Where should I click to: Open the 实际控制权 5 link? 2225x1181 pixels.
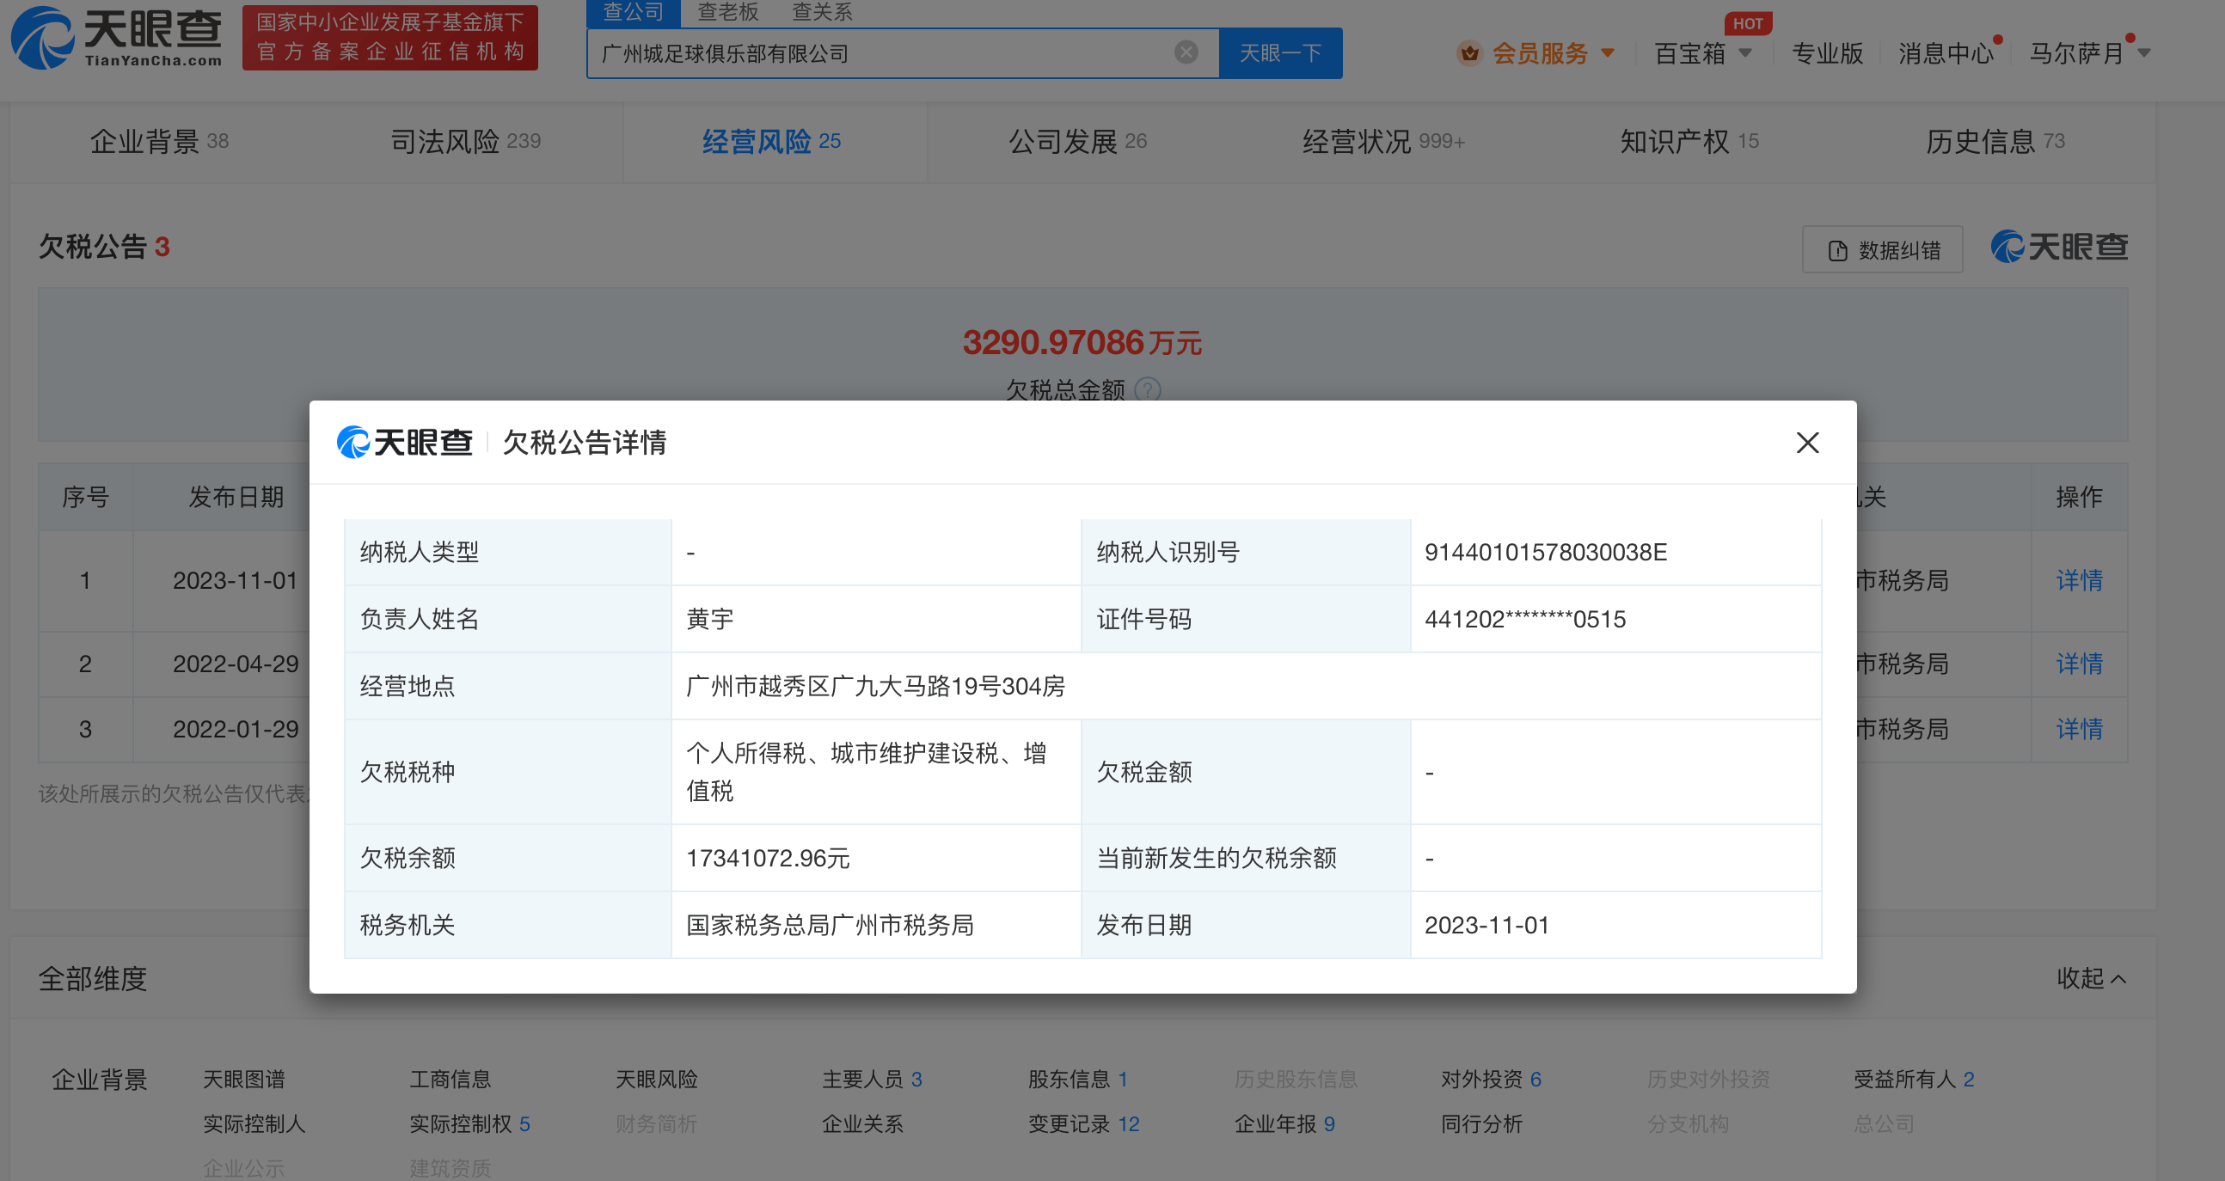(x=470, y=1124)
